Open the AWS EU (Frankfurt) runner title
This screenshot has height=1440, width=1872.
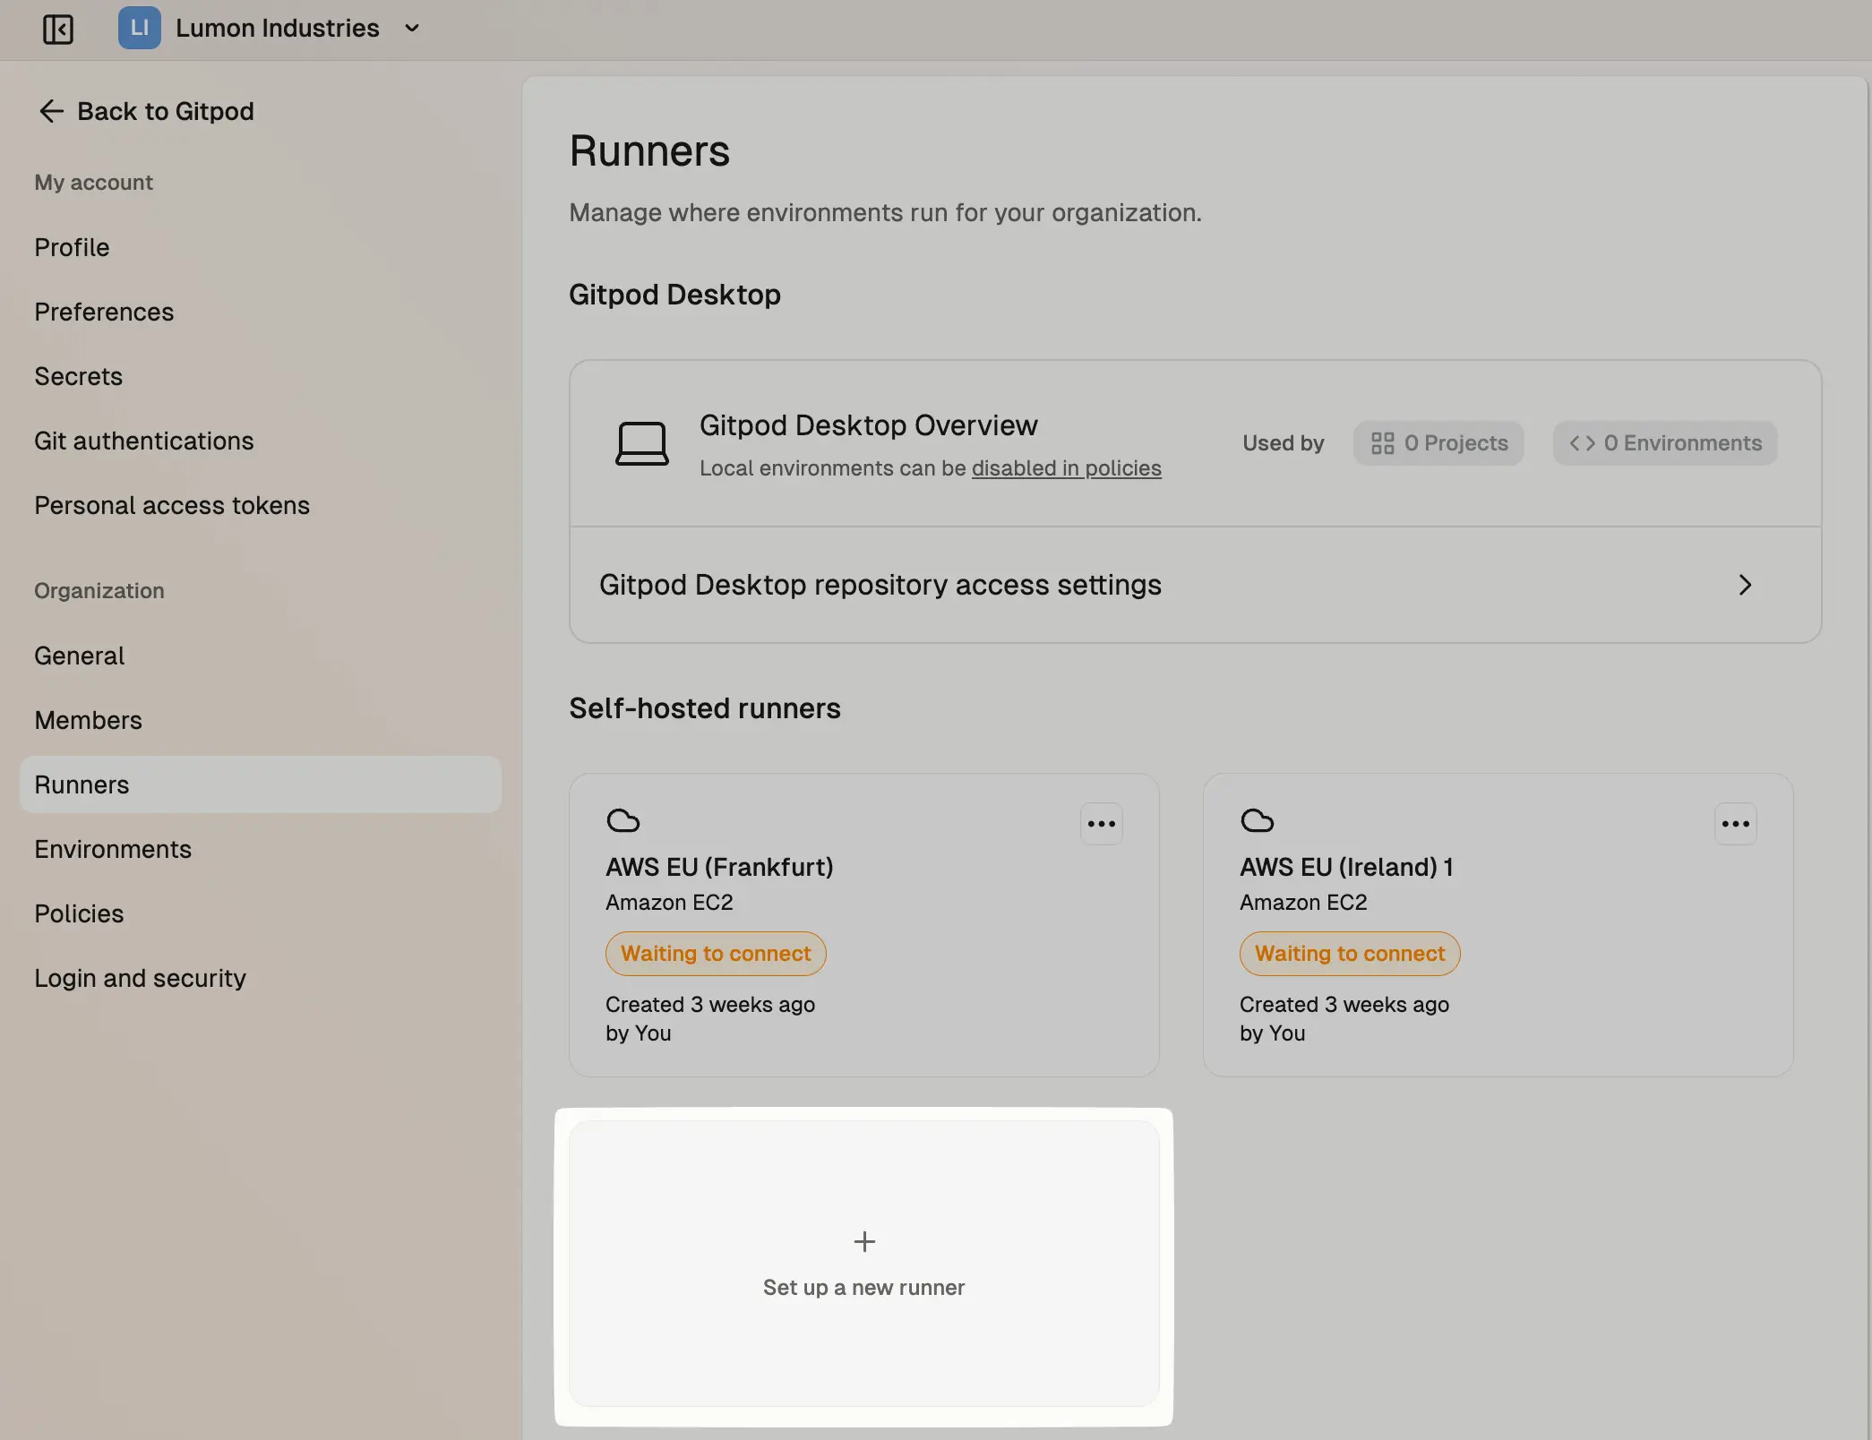[x=719, y=867]
